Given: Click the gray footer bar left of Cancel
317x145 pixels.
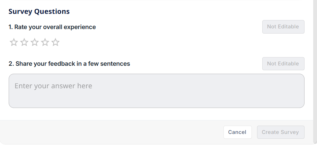Looking at the screenshot, I should pos(104,132).
